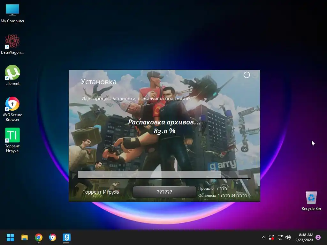Open the My Computer desktop icon
Screen dimensions: 327x245
pos(12,13)
